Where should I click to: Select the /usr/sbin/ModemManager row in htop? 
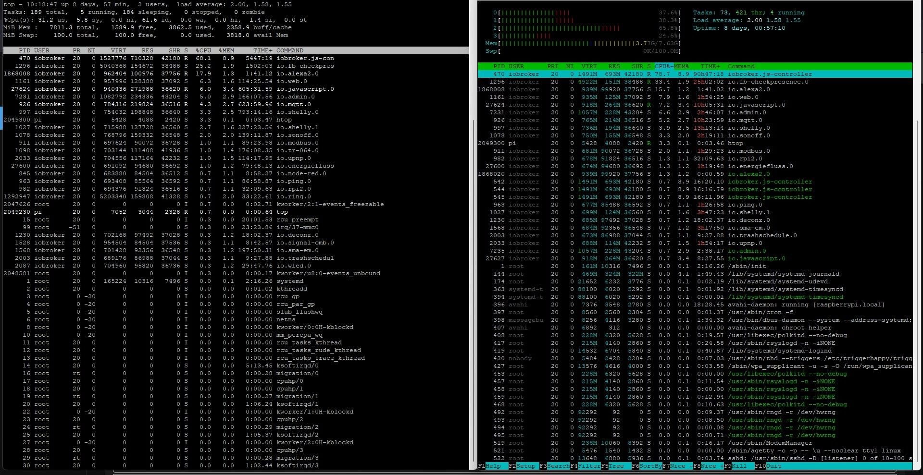point(695,443)
